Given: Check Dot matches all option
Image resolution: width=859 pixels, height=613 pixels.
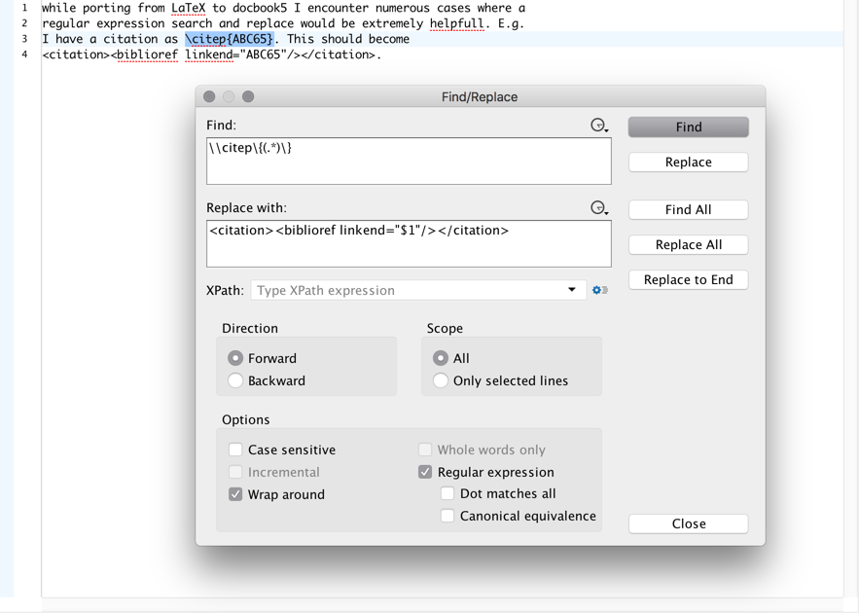Looking at the screenshot, I should pos(447,493).
